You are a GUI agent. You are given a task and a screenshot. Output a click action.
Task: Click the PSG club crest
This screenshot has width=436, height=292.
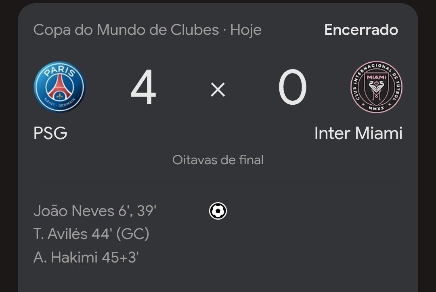[59, 87]
